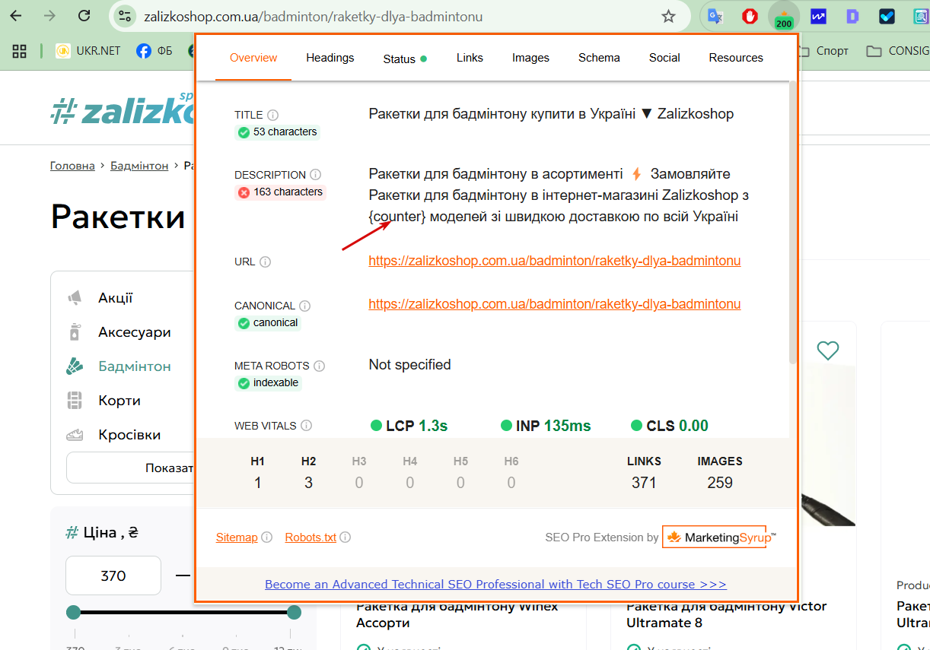Click H1 count of 1
The width and height of the screenshot is (930, 650).
click(257, 483)
